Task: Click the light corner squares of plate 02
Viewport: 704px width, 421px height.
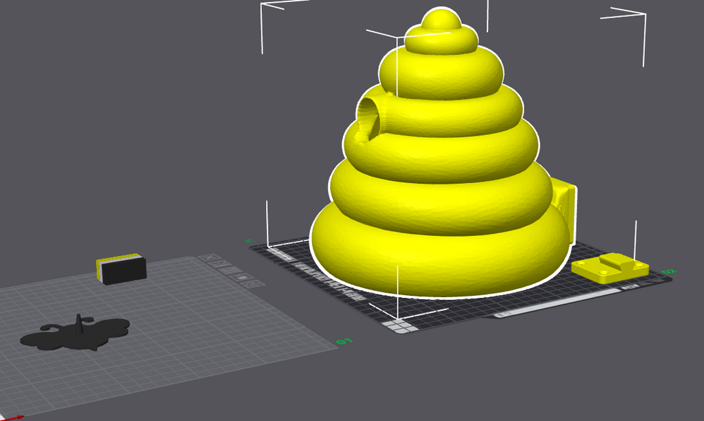Action: 399,326
